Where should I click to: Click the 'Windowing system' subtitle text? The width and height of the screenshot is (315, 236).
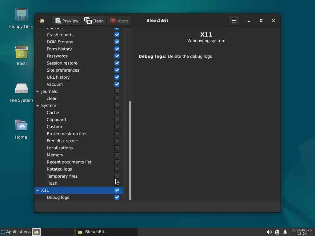[206, 41]
